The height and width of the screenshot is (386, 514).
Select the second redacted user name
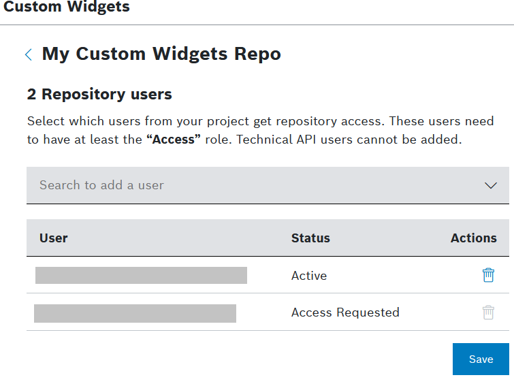135,313
